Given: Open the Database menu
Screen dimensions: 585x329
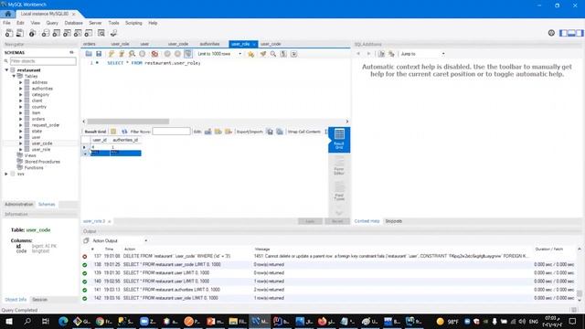Looking at the screenshot, I should (x=73, y=23).
